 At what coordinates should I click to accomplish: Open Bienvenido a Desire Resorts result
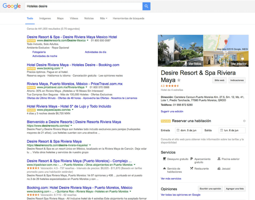pos(74,122)
